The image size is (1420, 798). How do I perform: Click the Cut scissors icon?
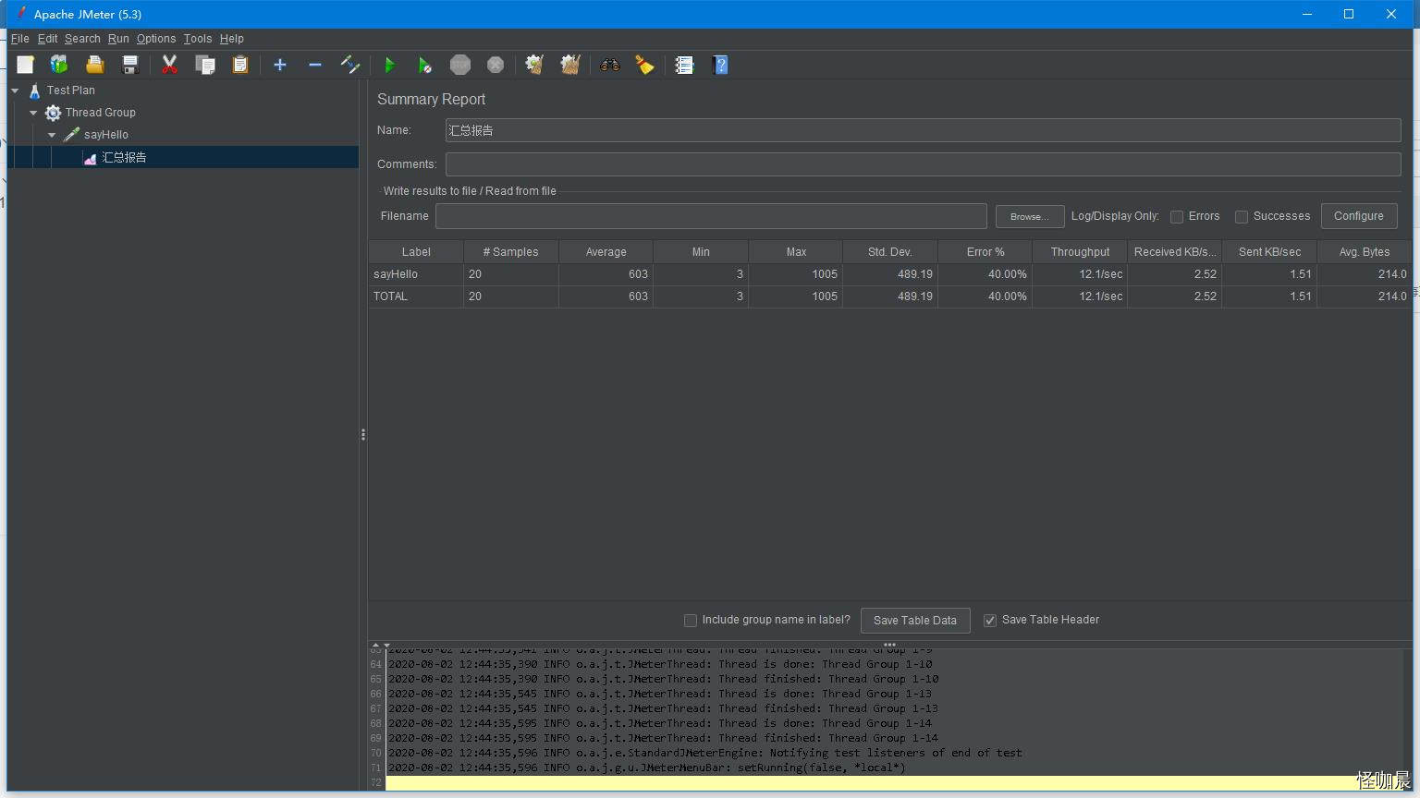point(169,65)
